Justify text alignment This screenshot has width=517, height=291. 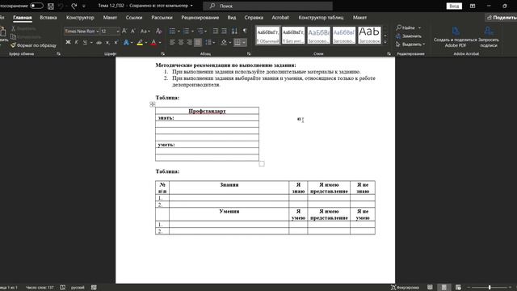coord(198,42)
